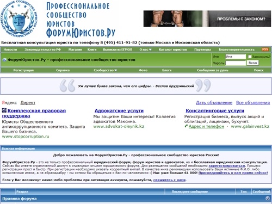Expand the Сообщество dropdown menu
Image resolution: width=272 pixels, height=204 pixels.
105,70
